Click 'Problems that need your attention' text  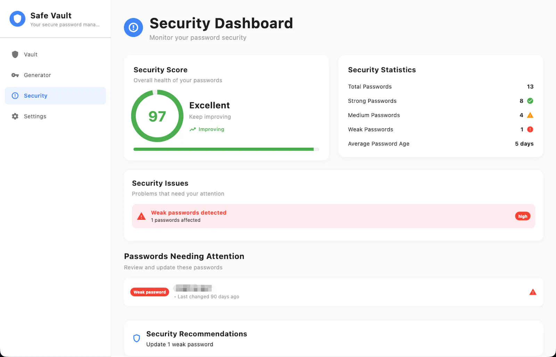click(x=178, y=194)
